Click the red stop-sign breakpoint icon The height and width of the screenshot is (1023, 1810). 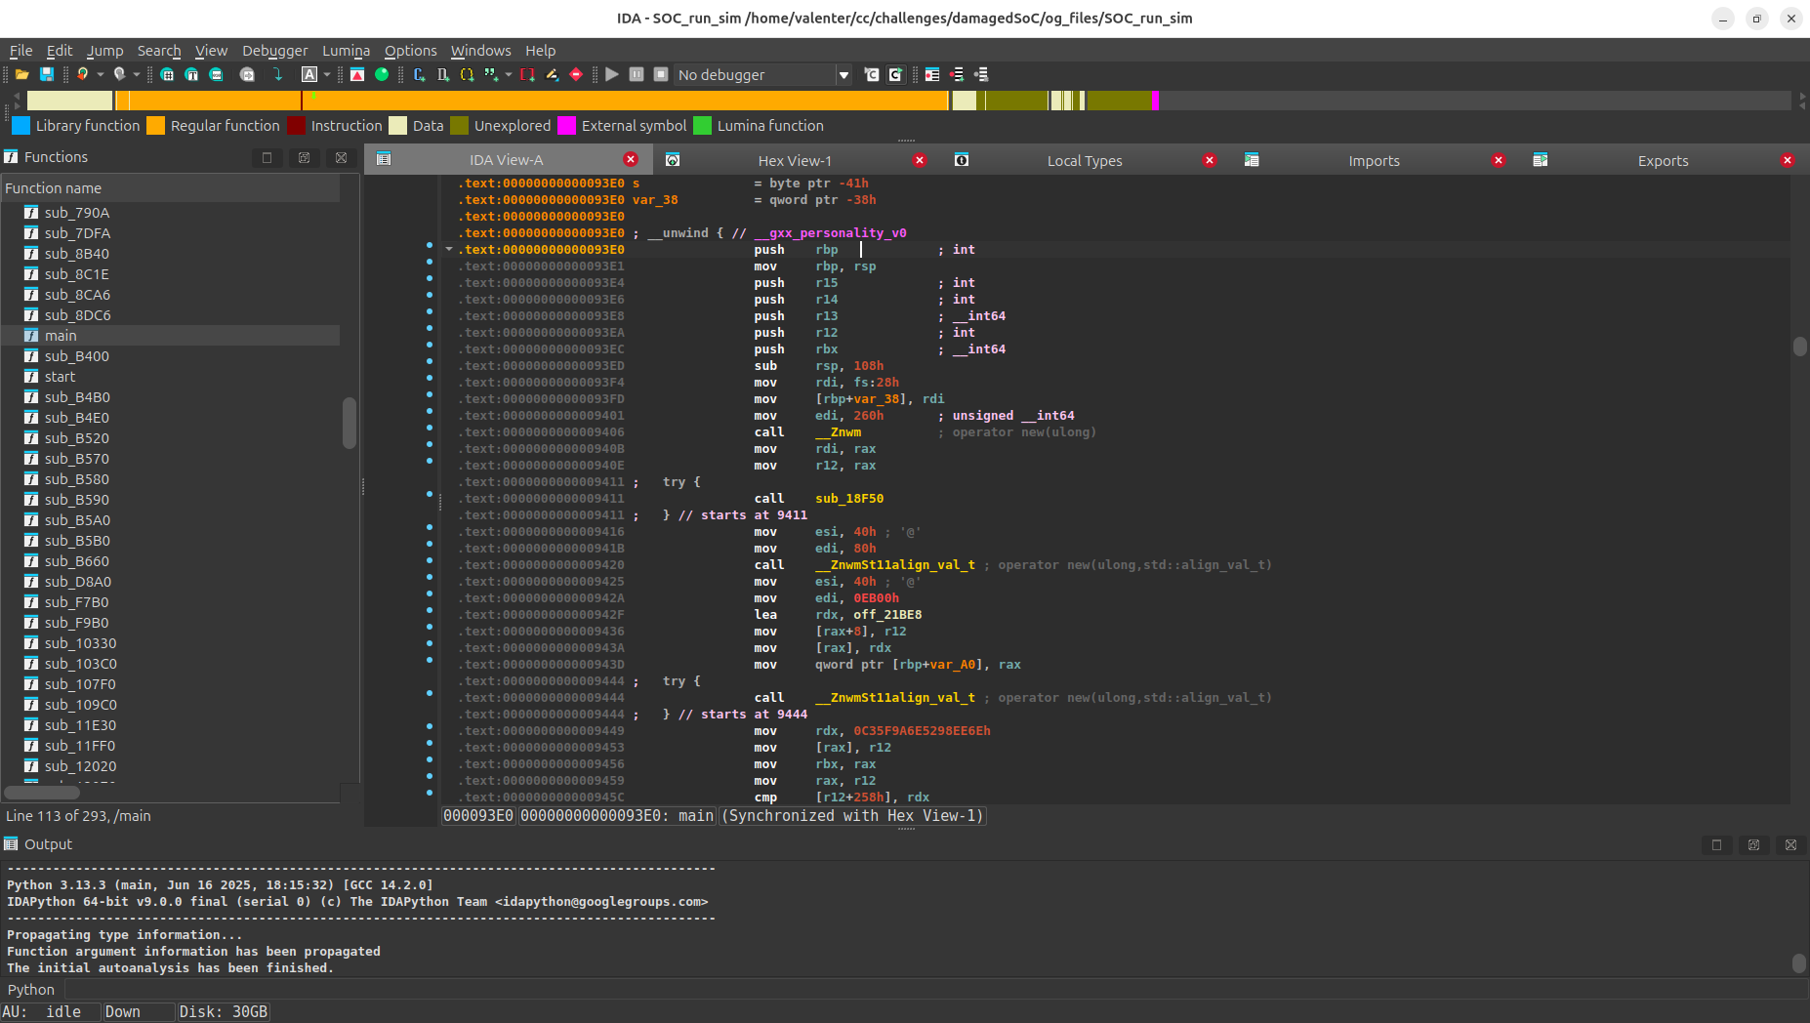[x=576, y=74]
